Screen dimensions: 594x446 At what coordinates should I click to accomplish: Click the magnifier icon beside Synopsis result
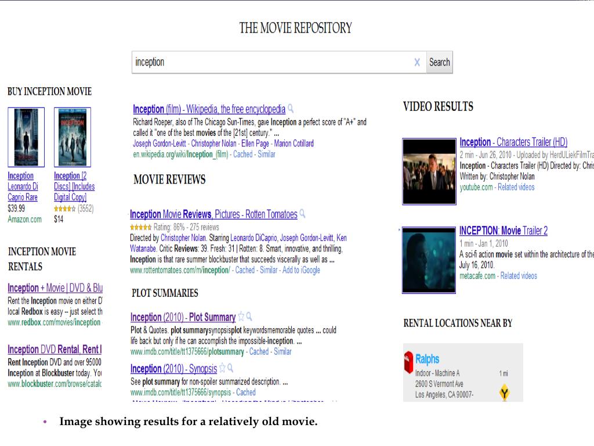click(x=230, y=368)
